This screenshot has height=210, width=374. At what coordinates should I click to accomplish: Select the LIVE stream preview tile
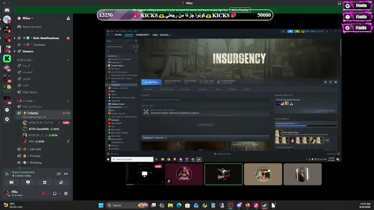click(145, 174)
